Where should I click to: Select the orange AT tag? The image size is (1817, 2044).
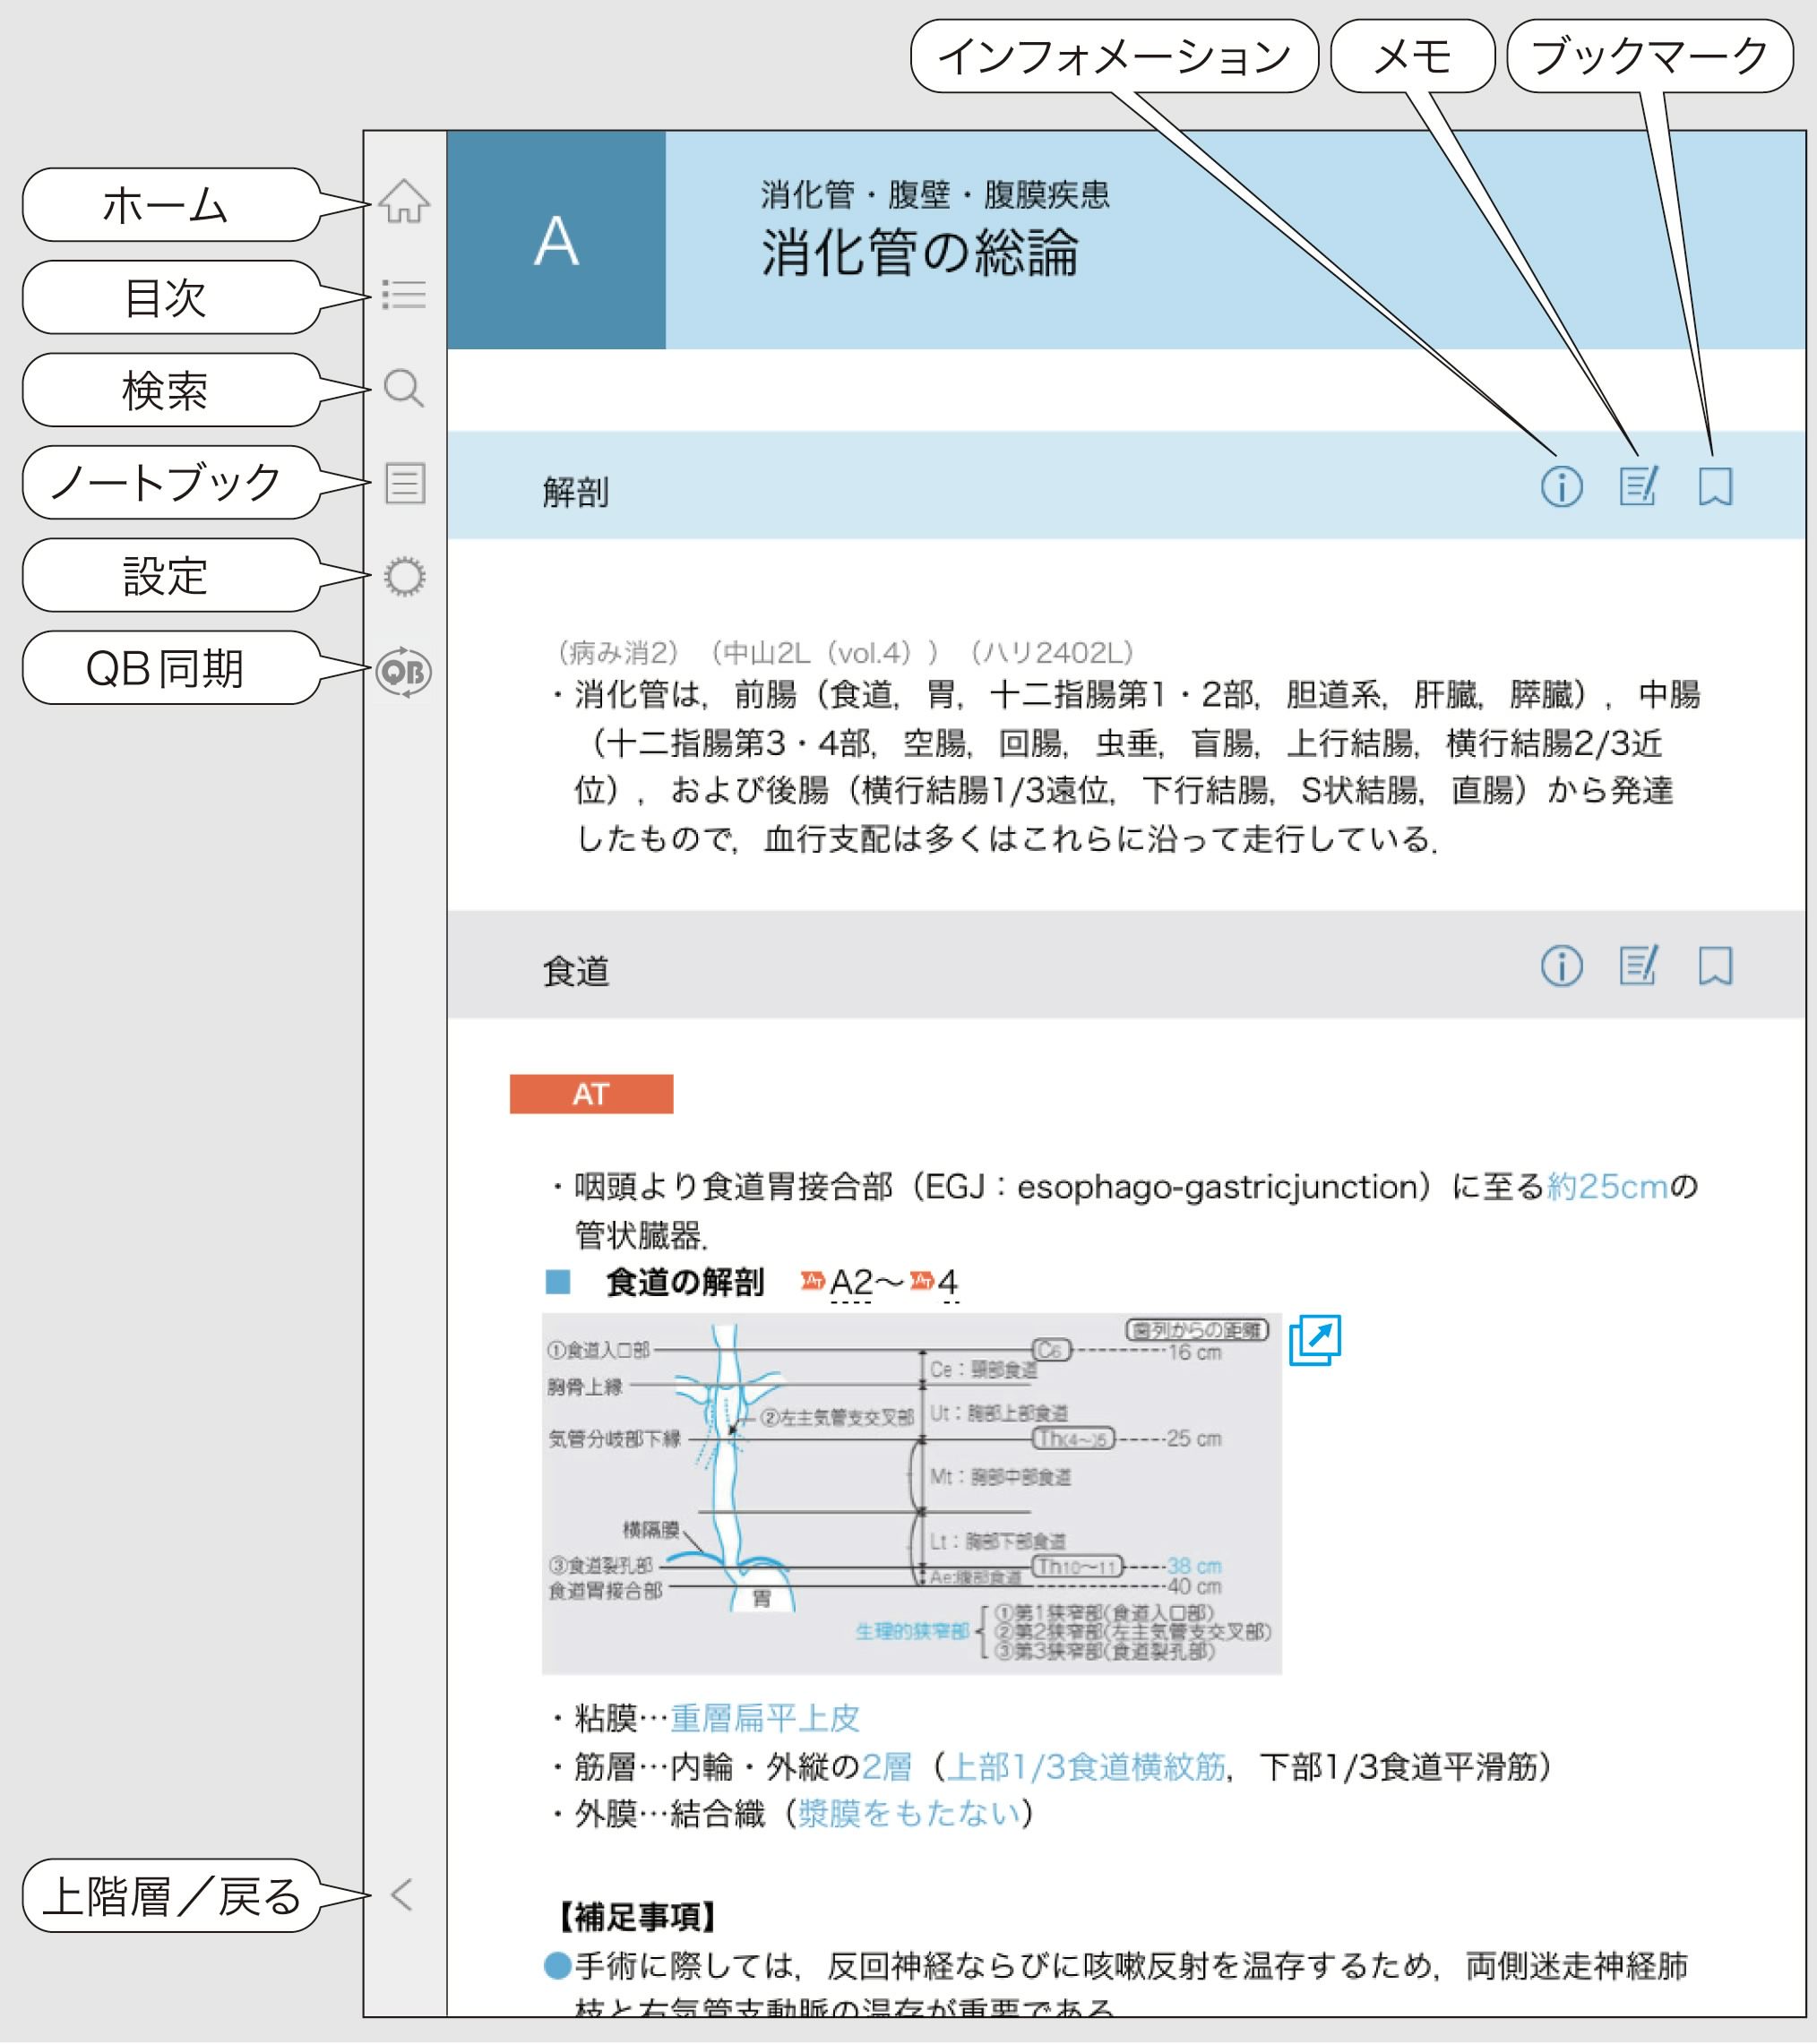(591, 1094)
